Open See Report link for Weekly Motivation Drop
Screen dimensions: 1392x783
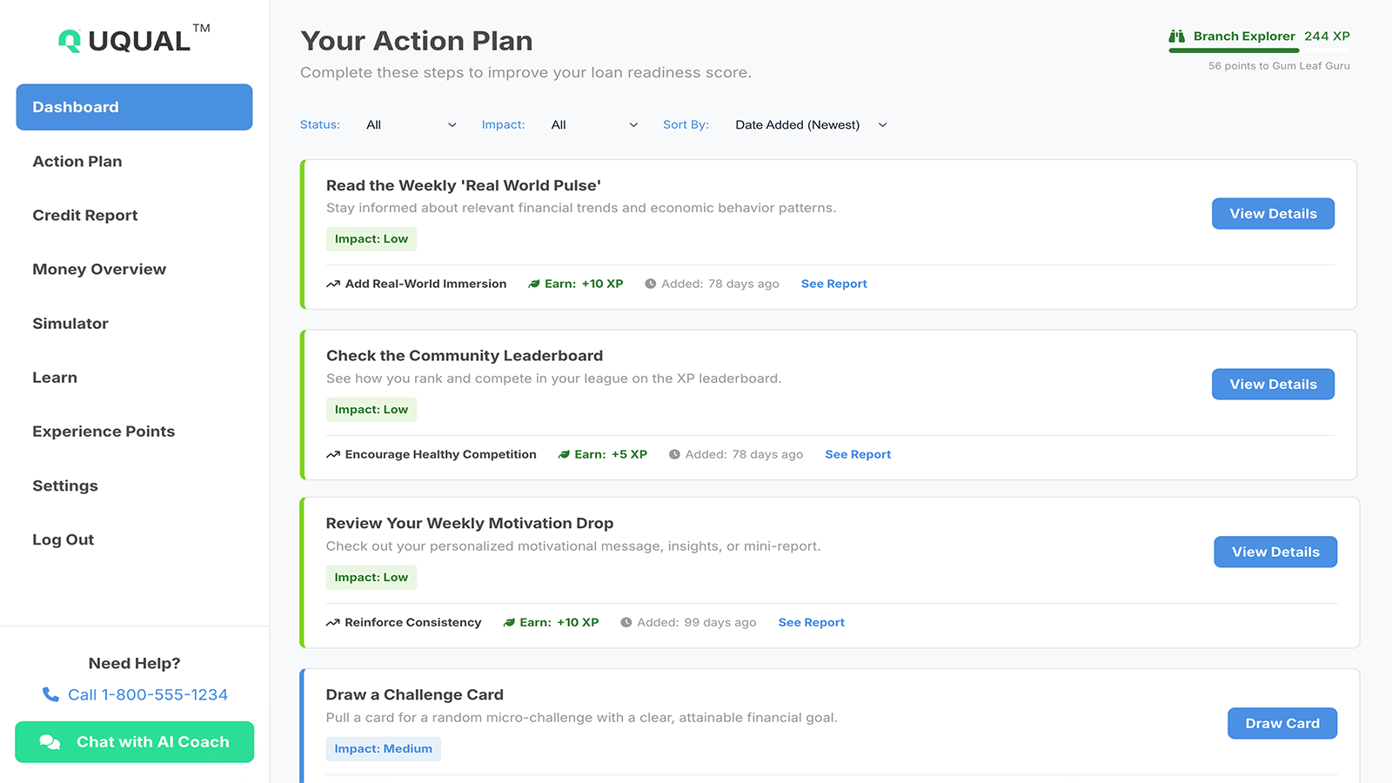click(x=811, y=623)
